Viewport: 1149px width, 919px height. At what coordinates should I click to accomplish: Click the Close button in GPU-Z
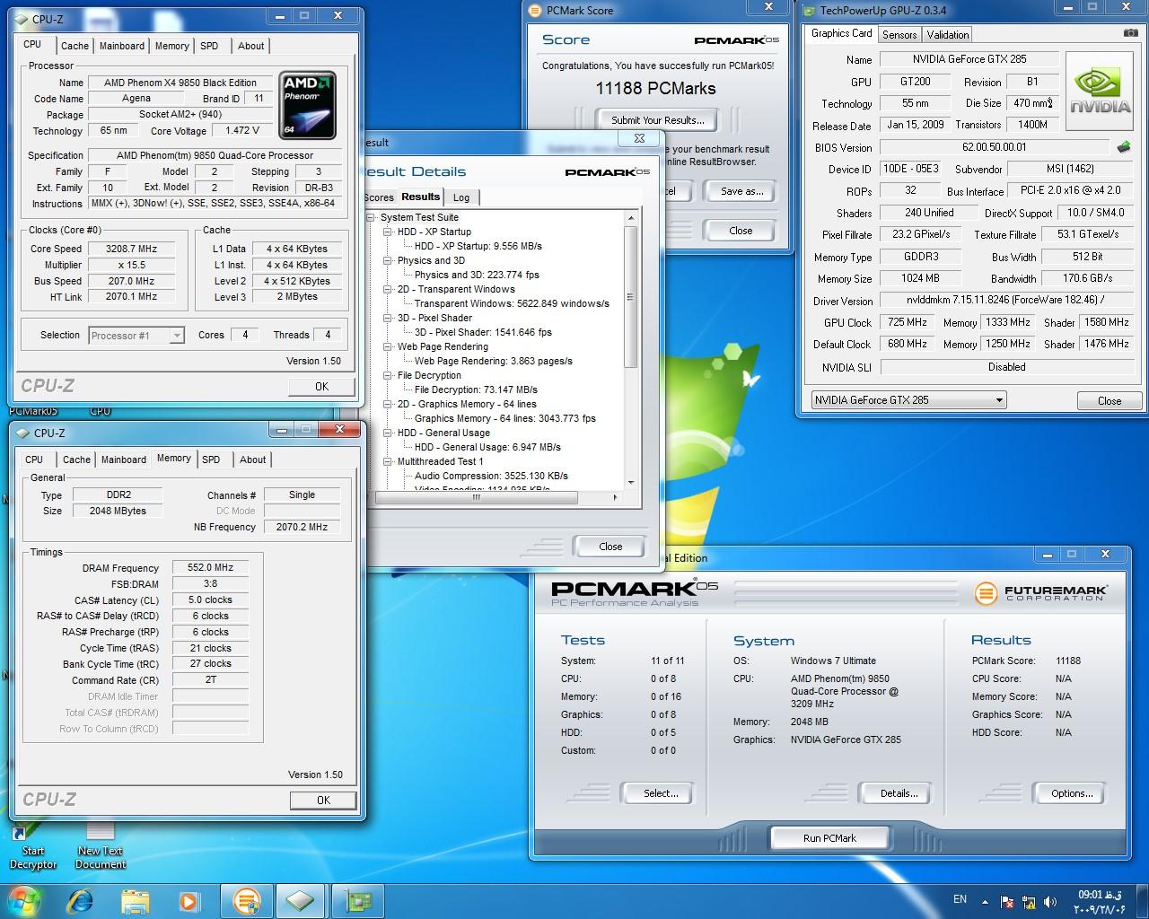[x=1109, y=401]
